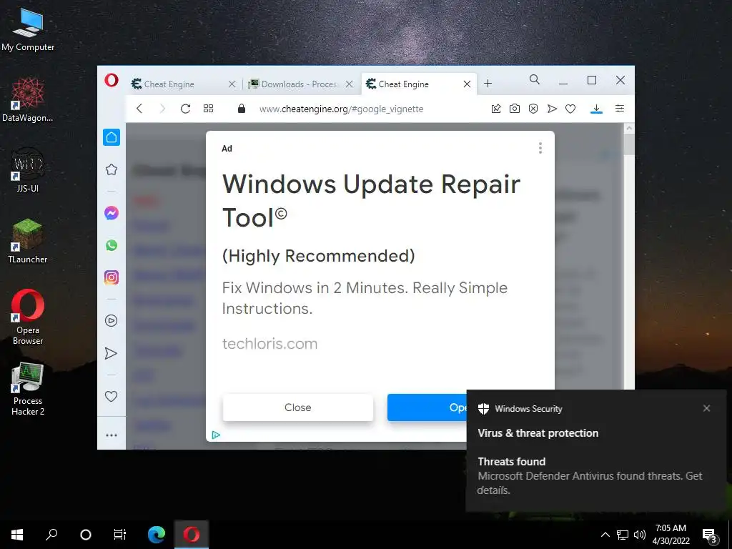Select the TLauncher desktop shortcut
The width and height of the screenshot is (732, 549).
28,242
